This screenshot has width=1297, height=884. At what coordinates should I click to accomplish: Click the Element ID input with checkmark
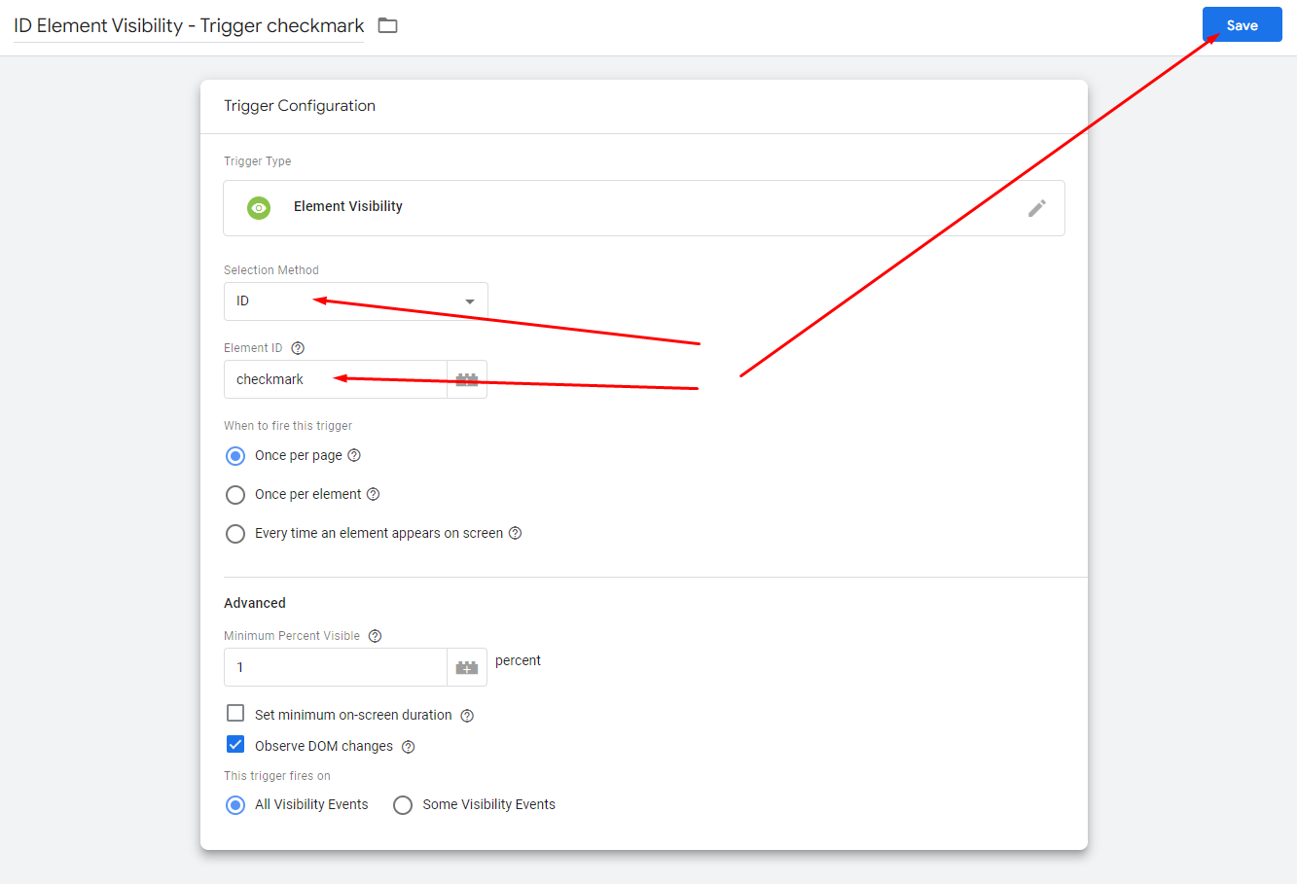pyautogui.click(x=336, y=379)
